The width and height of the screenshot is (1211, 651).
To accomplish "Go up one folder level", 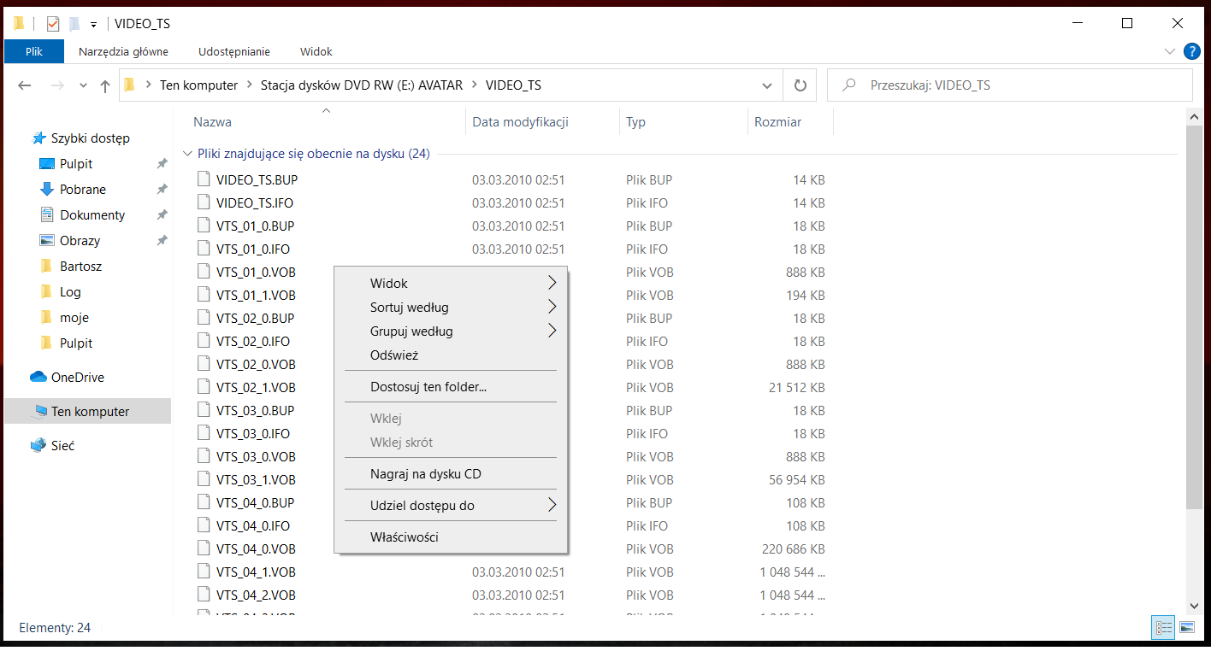I will pyautogui.click(x=105, y=85).
